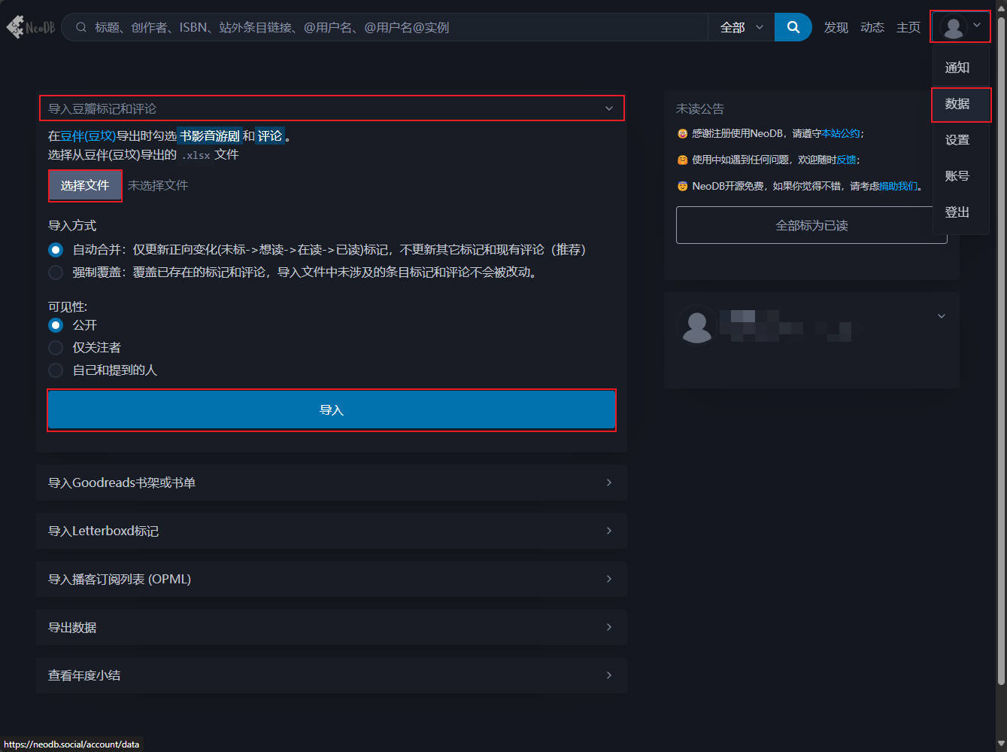The width and height of the screenshot is (1007, 752).
Task: Click the profile avatar in sidebar card
Action: click(696, 325)
